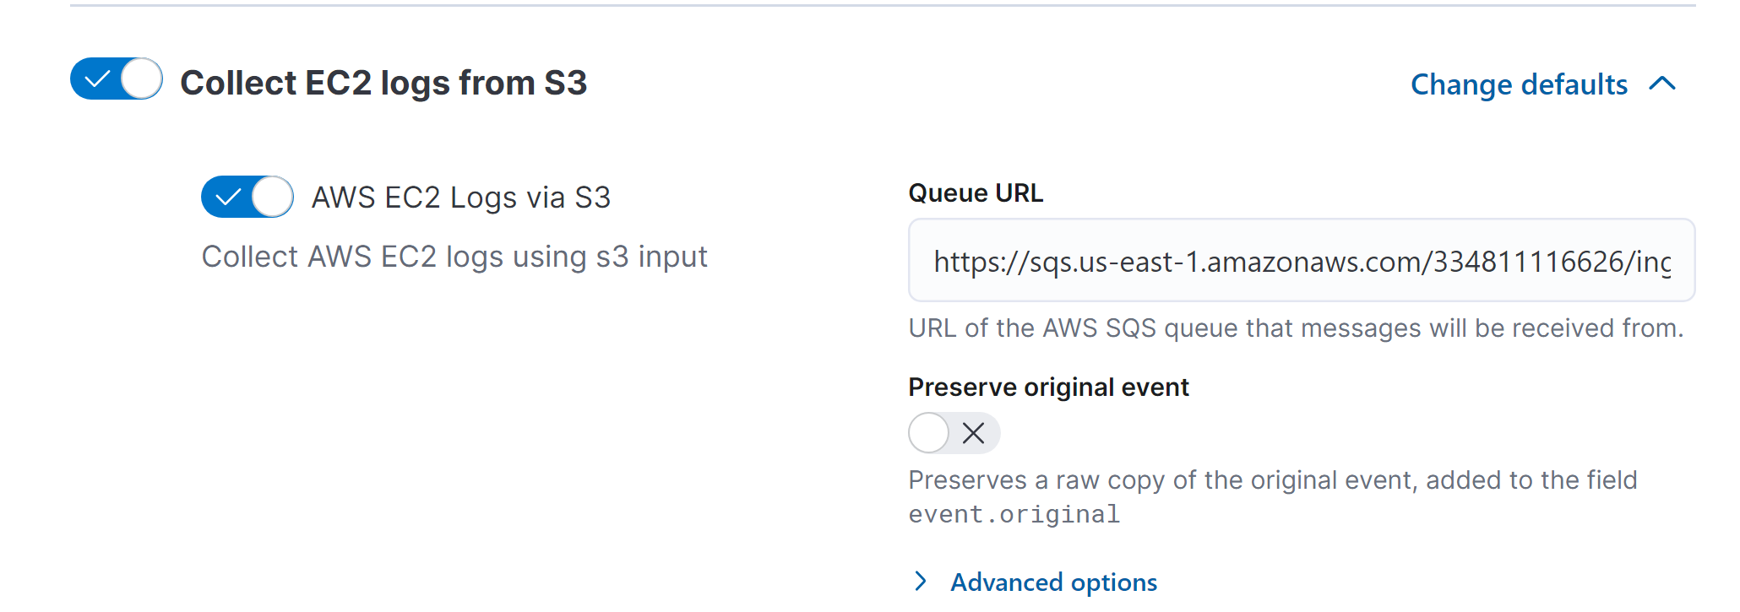
Task: Click the Collect EC2 logs from S3 heading
Action: (383, 83)
